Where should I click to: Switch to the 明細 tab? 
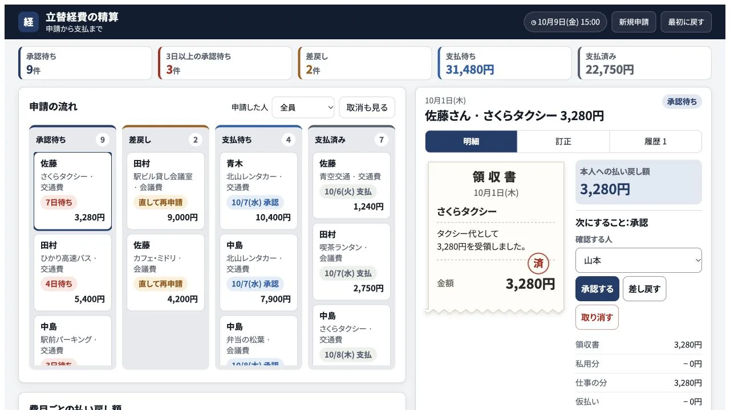point(471,142)
